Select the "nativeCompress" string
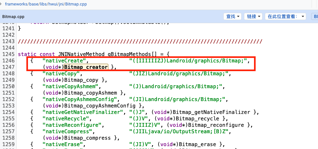 [x=67, y=132]
